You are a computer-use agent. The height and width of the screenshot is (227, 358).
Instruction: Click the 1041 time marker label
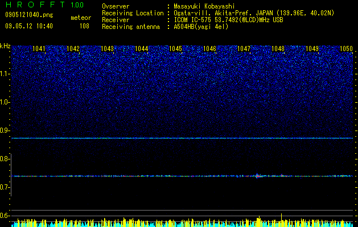pyautogui.click(x=39, y=48)
